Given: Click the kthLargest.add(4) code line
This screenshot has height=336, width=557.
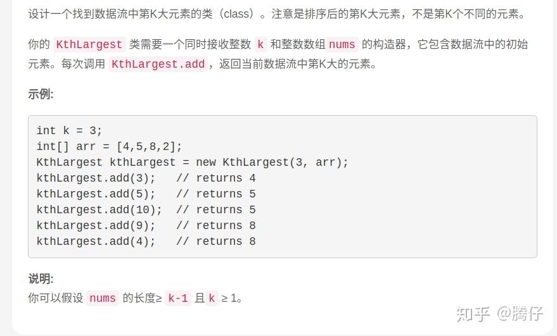Looking at the screenshot, I should click(146, 241).
